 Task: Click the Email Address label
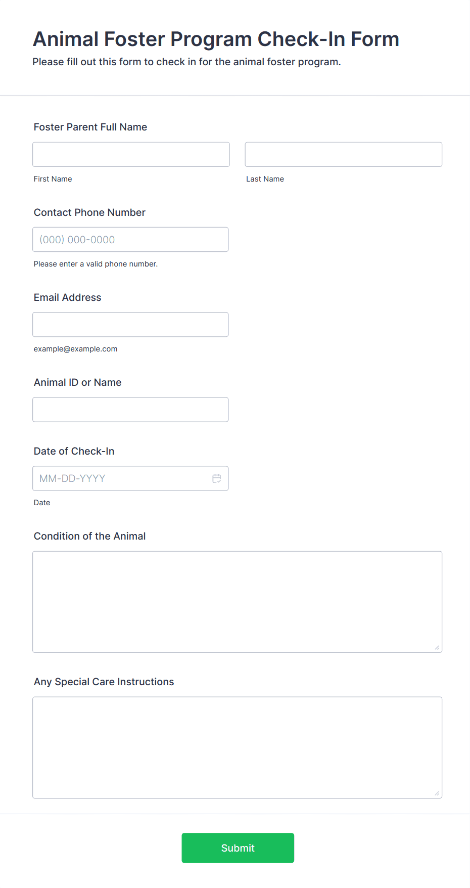(68, 297)
